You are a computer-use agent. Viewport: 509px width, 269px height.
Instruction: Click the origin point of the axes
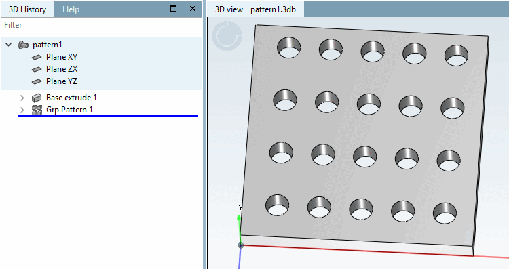[240, 245]
